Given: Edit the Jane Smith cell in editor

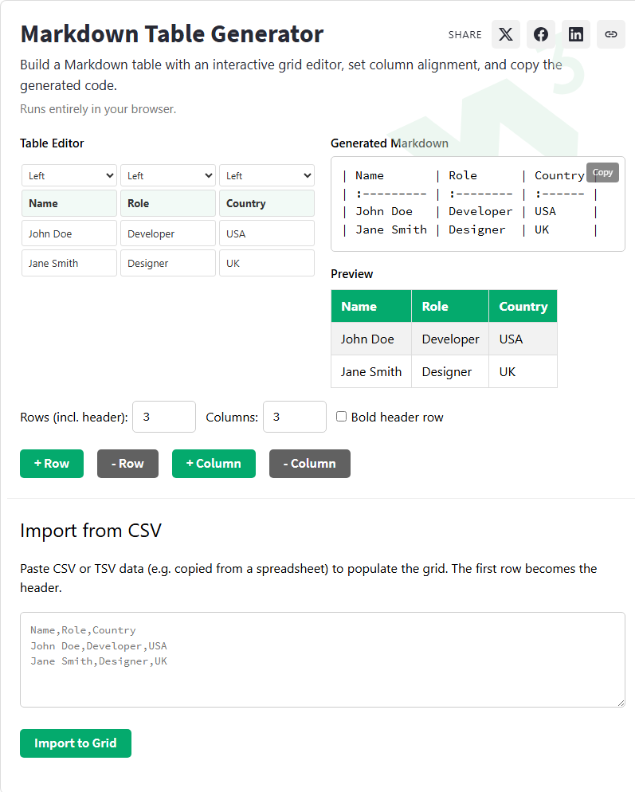Looking at the screenshot, I should coord(69,263).
